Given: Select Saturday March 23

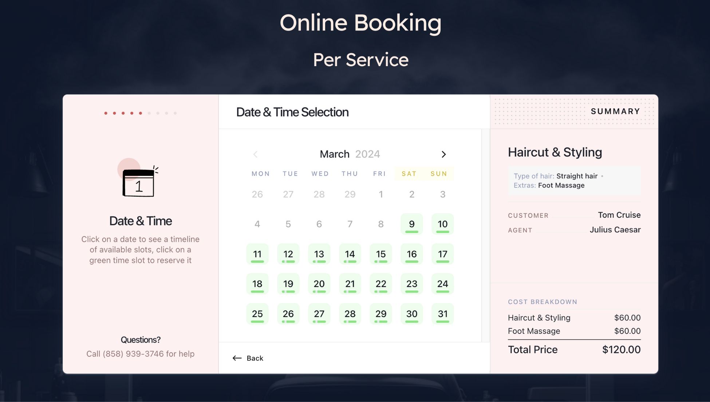Looking at the screenshot, I should coord(412,284).
